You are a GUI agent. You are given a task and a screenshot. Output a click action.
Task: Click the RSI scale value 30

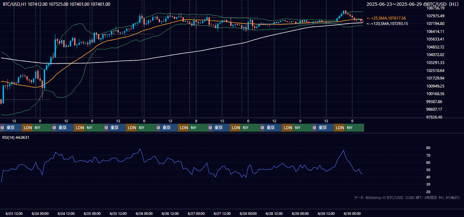tap(428, 184)
